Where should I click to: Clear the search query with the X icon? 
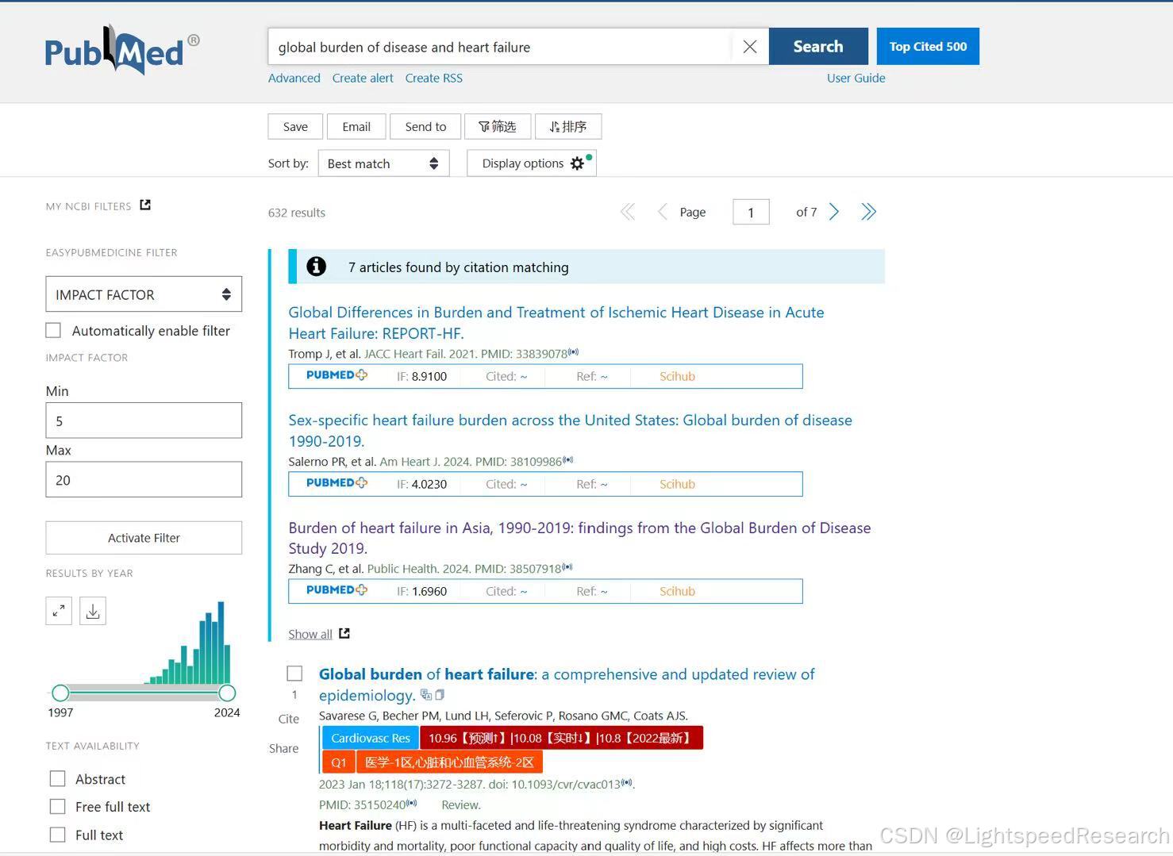(x=750, y=47)
